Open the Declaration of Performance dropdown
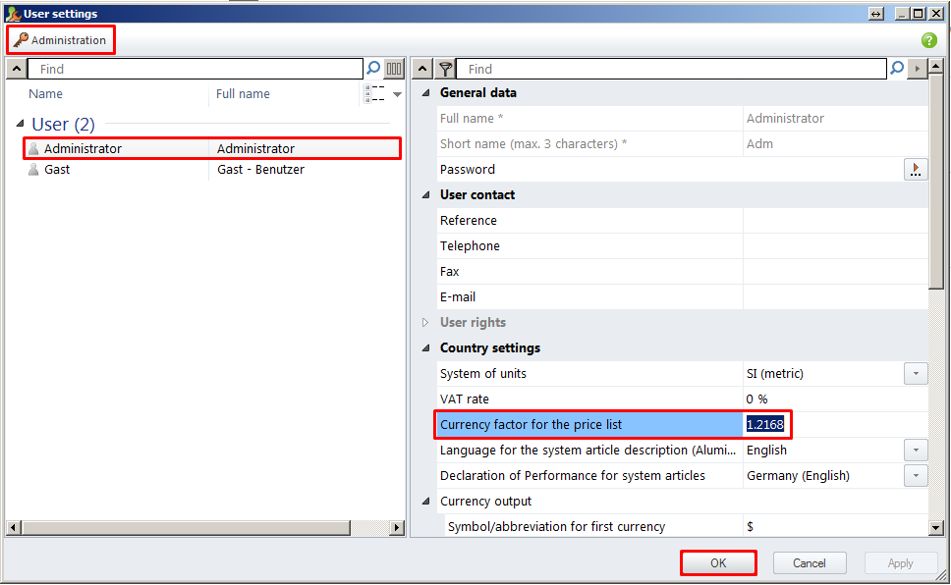951x585 pixels. point(915,476)
